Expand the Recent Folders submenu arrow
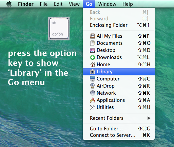The width and height of the screenshot is (174, 147). 149,118
